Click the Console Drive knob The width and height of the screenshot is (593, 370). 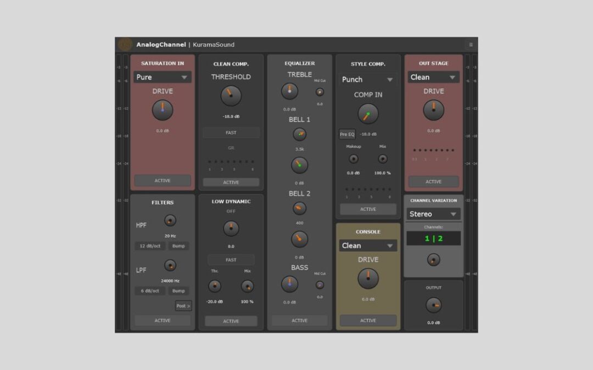[368, 278]
